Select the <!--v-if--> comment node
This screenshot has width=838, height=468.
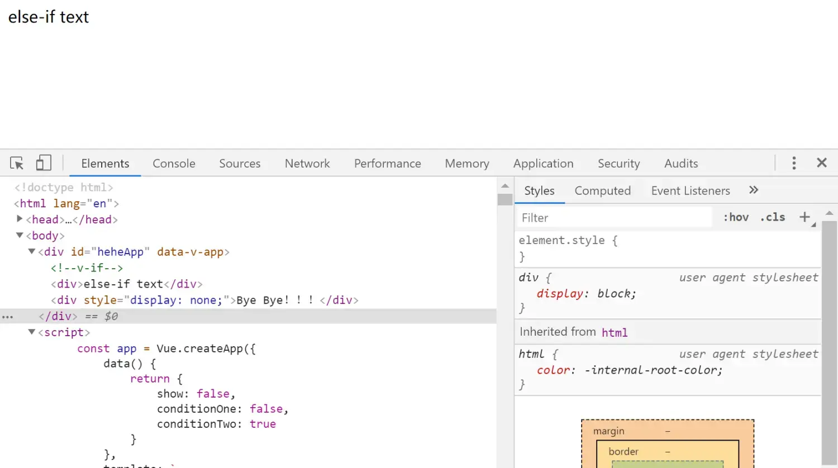coord(87,268)
